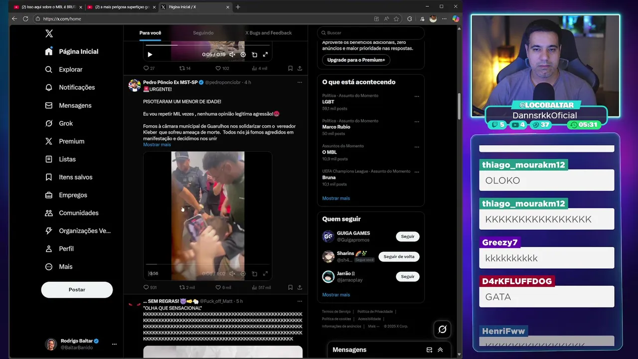Seek the Pedro Pôncio video progress bar
Screen dimensions: 638x359
click(x=208, y=264)
